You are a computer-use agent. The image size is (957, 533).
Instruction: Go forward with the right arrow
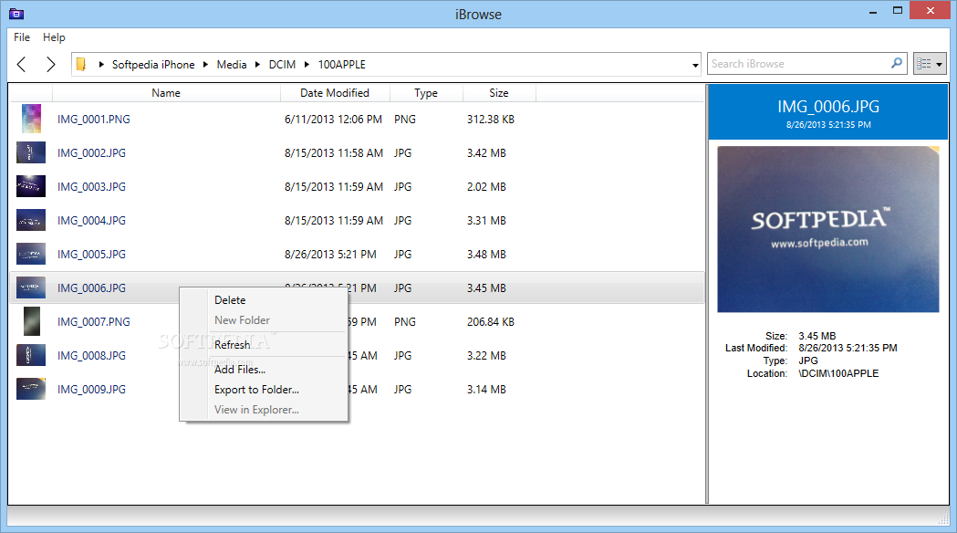click(51, 64)
